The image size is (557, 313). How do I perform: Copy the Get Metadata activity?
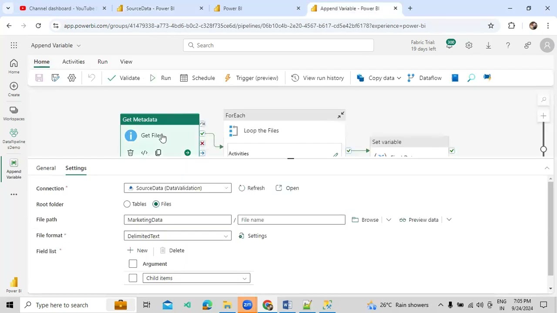point(158,153)
